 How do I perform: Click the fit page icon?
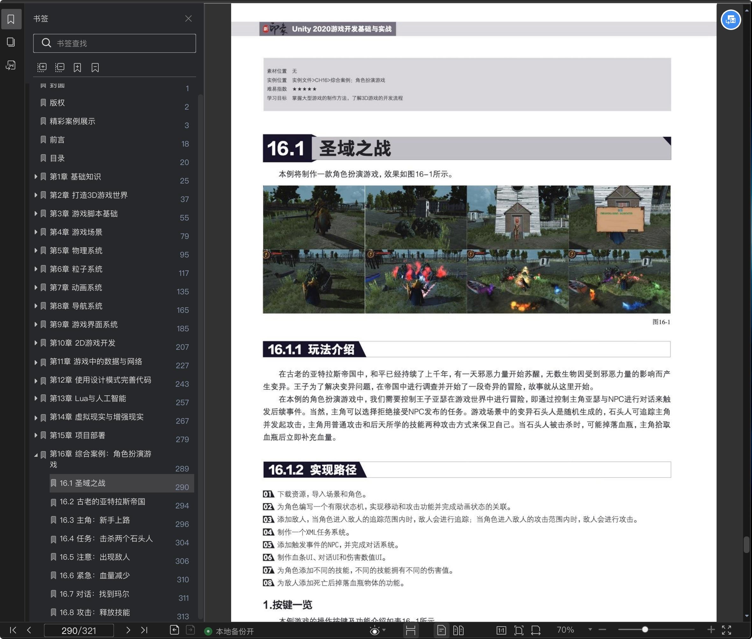(x=518, y=630)
